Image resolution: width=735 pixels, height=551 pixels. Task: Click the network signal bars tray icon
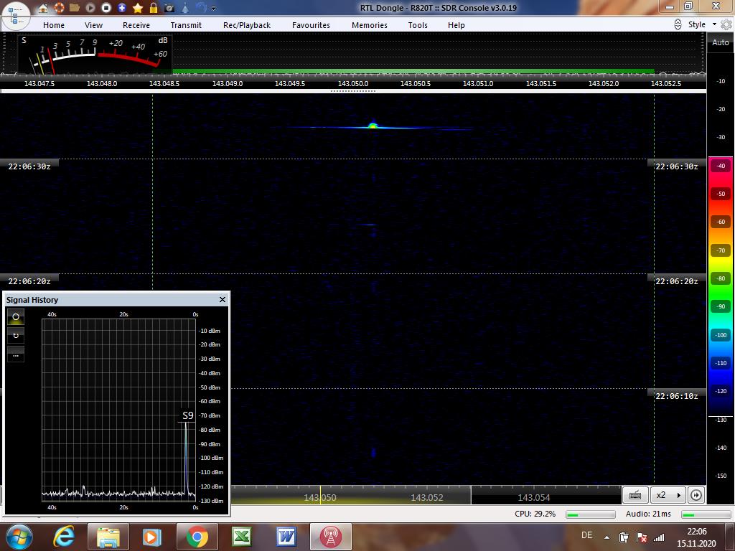click(x=659, y=537)
